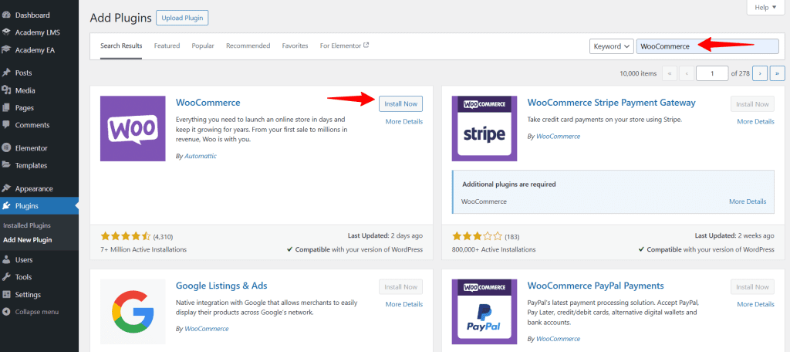Click Install Now for Stripe Payment Gateway
Viewport: 790px width, 352px height.
[x=752, y=104]
